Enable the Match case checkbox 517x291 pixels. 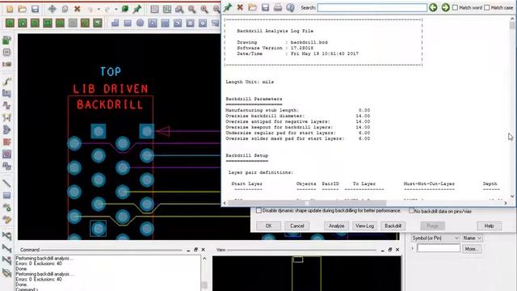[487, 7]
